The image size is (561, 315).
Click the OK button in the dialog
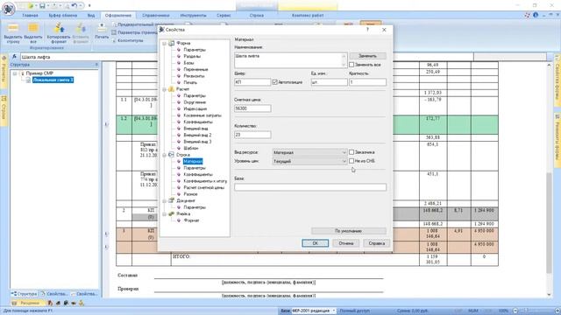click(316, 243)
